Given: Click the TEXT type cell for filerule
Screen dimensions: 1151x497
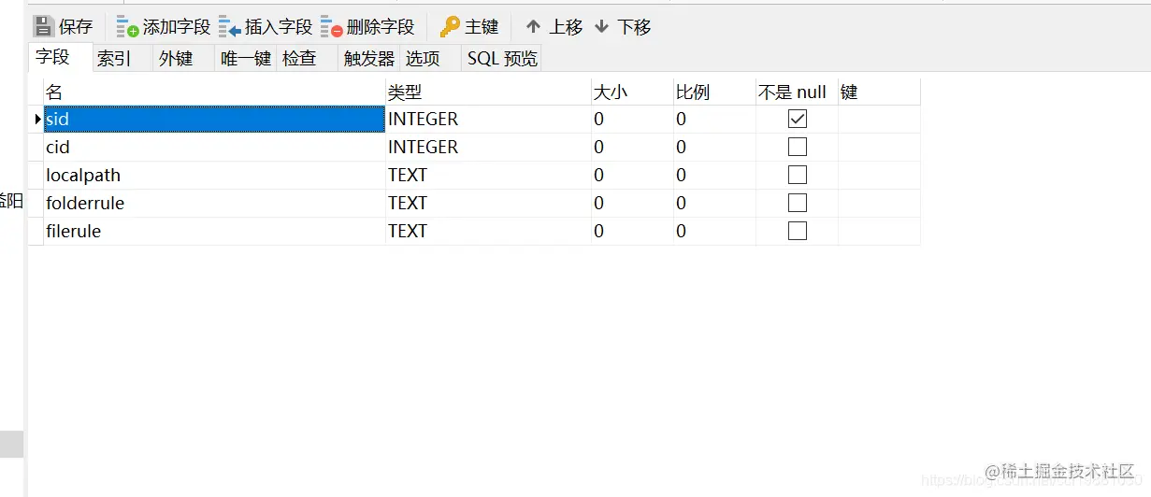Looking at the screenshot, I should click(x=488, y=231).
